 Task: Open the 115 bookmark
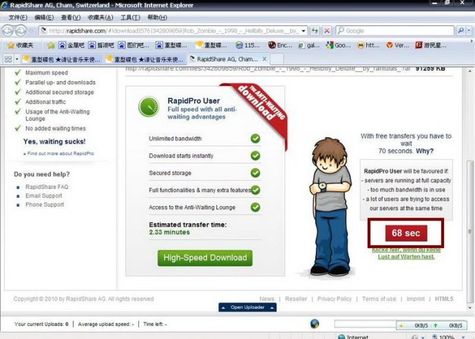click(x=248, y=45)
